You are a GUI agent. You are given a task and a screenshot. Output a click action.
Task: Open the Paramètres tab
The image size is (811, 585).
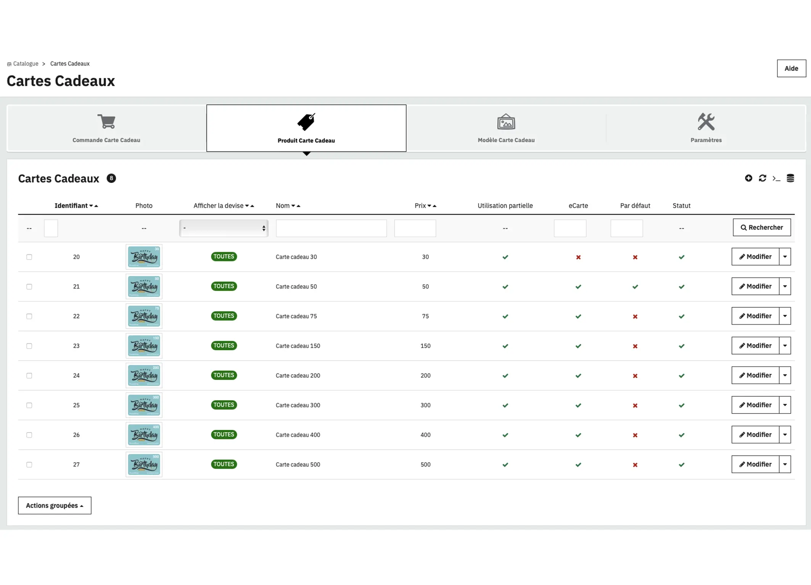[706, 128]
